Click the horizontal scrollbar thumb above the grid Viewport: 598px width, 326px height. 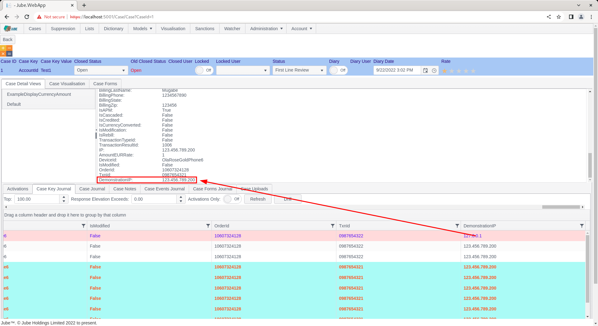click(x=561, y=207)
